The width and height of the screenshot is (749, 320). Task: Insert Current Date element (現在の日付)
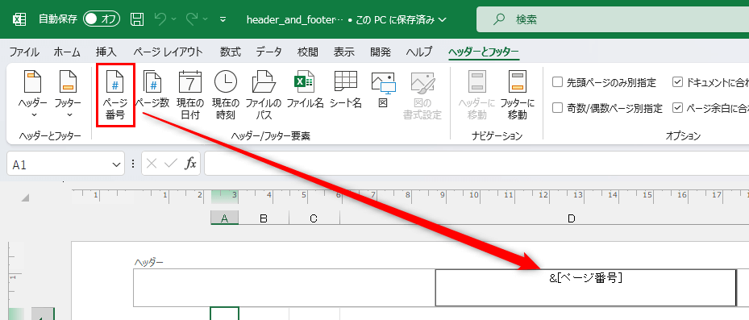190,95
